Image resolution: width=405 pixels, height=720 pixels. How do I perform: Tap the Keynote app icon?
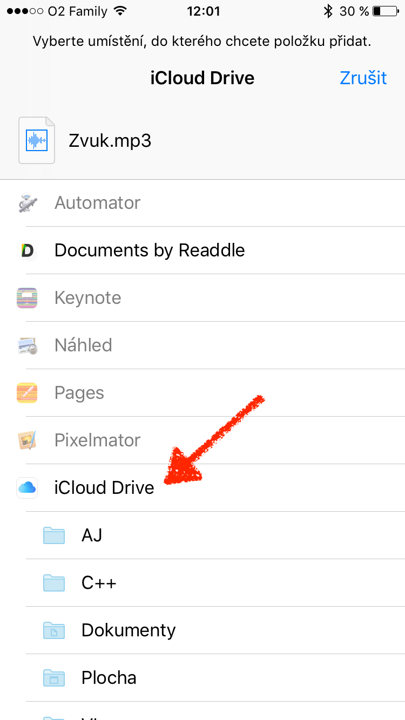click(27, 298)
